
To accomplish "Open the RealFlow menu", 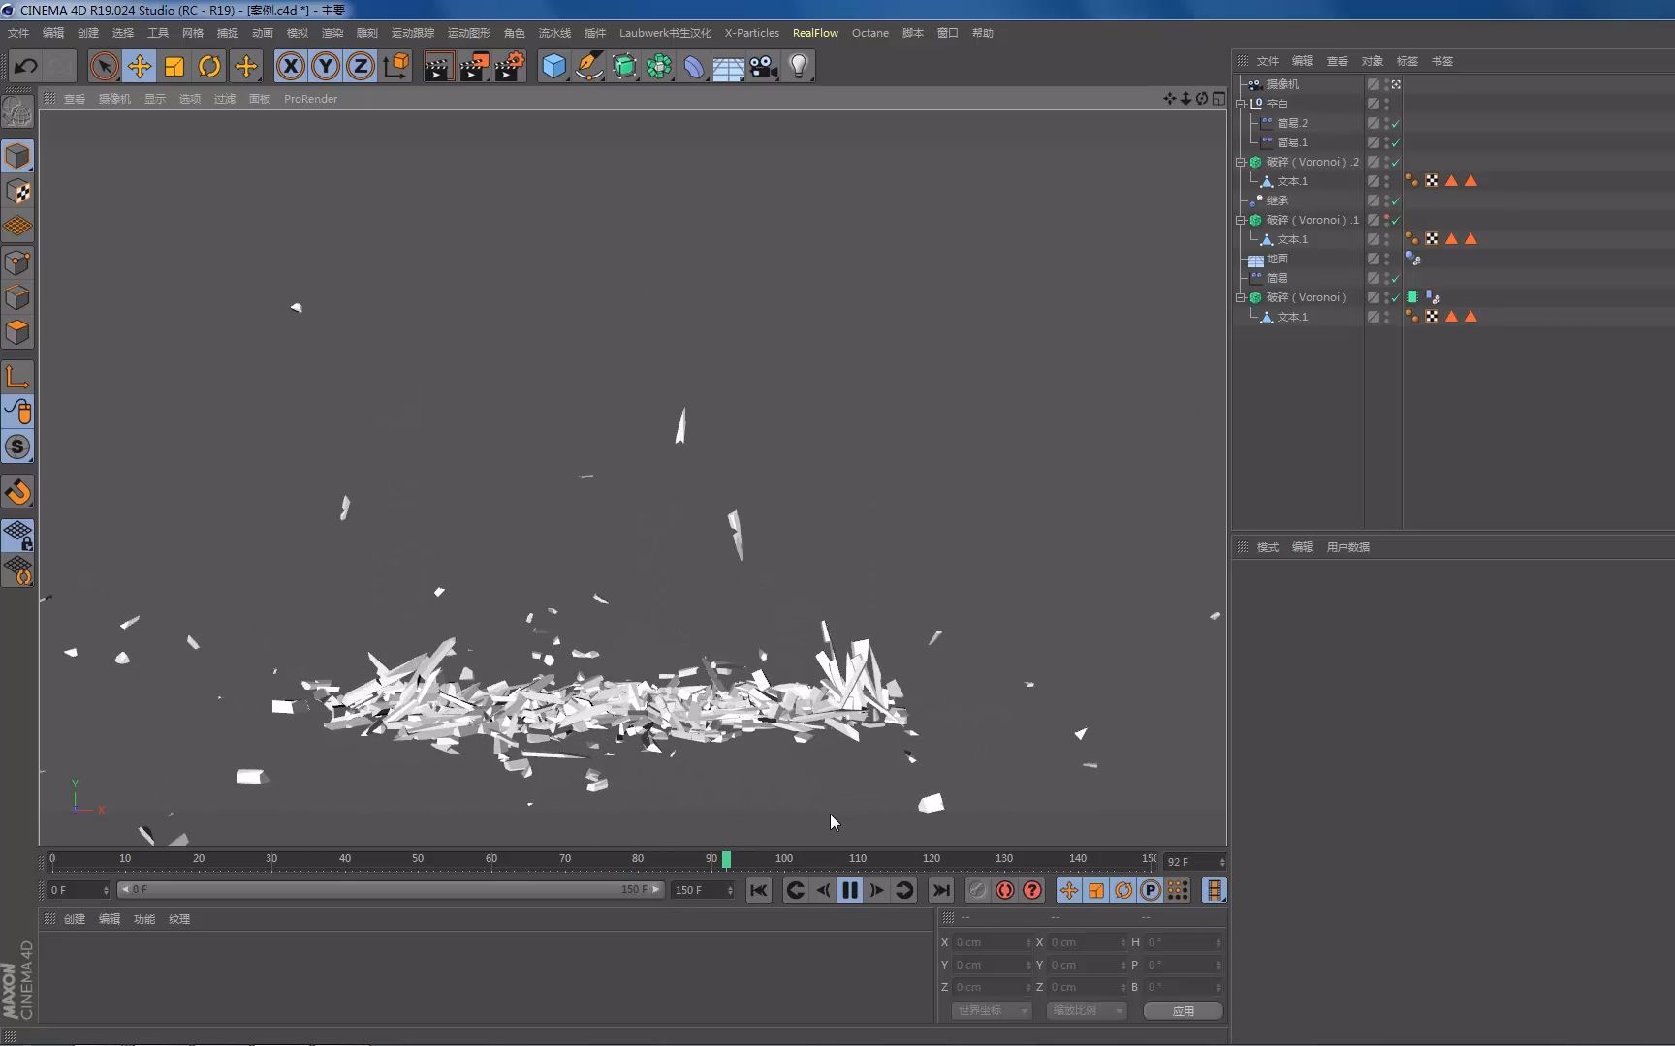I will pos(815,32).
